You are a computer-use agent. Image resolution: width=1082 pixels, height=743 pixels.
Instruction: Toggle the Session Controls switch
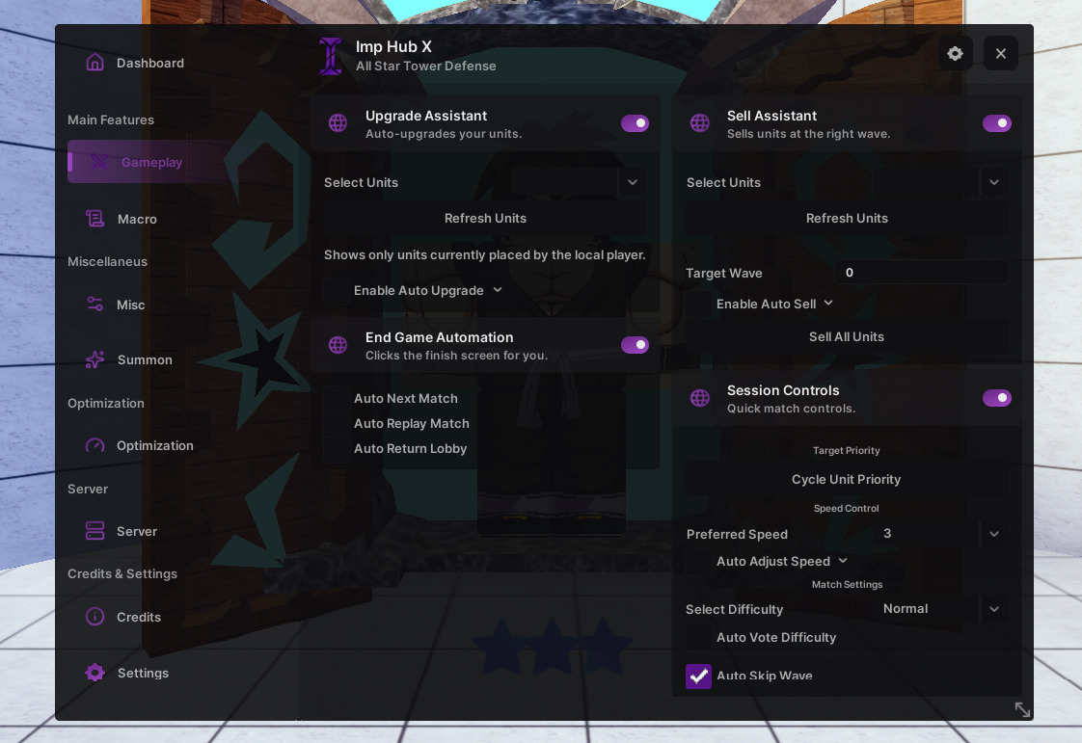pos(996,398)
